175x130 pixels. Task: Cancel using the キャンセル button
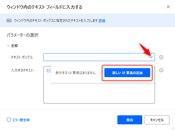(157, 120)
